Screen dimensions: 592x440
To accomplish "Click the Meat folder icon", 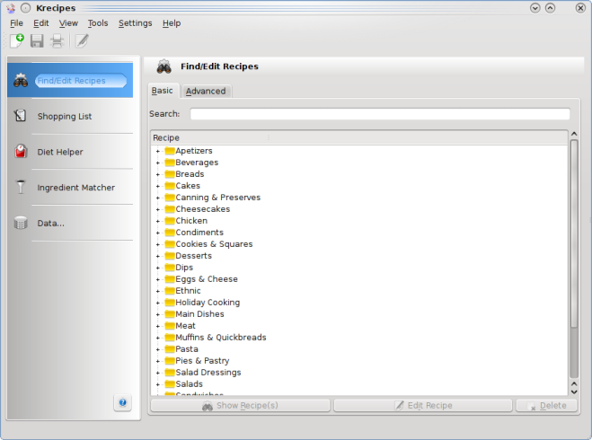I will (170, 326).
